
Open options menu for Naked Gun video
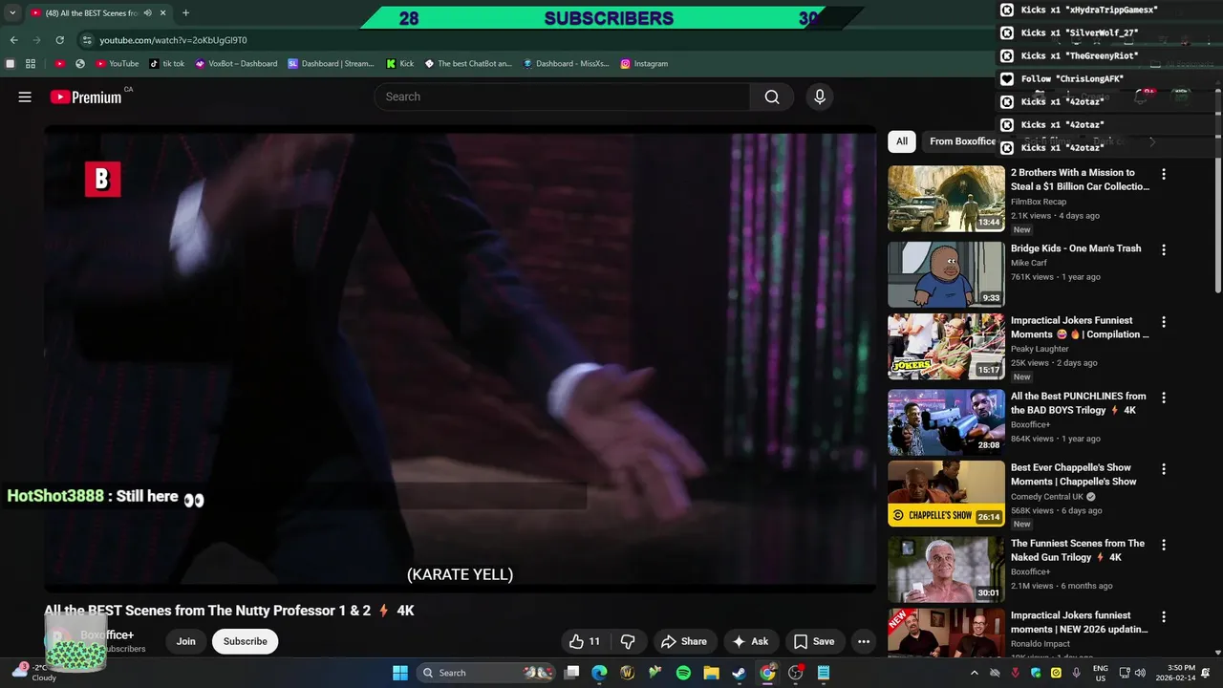(1163, 545)
